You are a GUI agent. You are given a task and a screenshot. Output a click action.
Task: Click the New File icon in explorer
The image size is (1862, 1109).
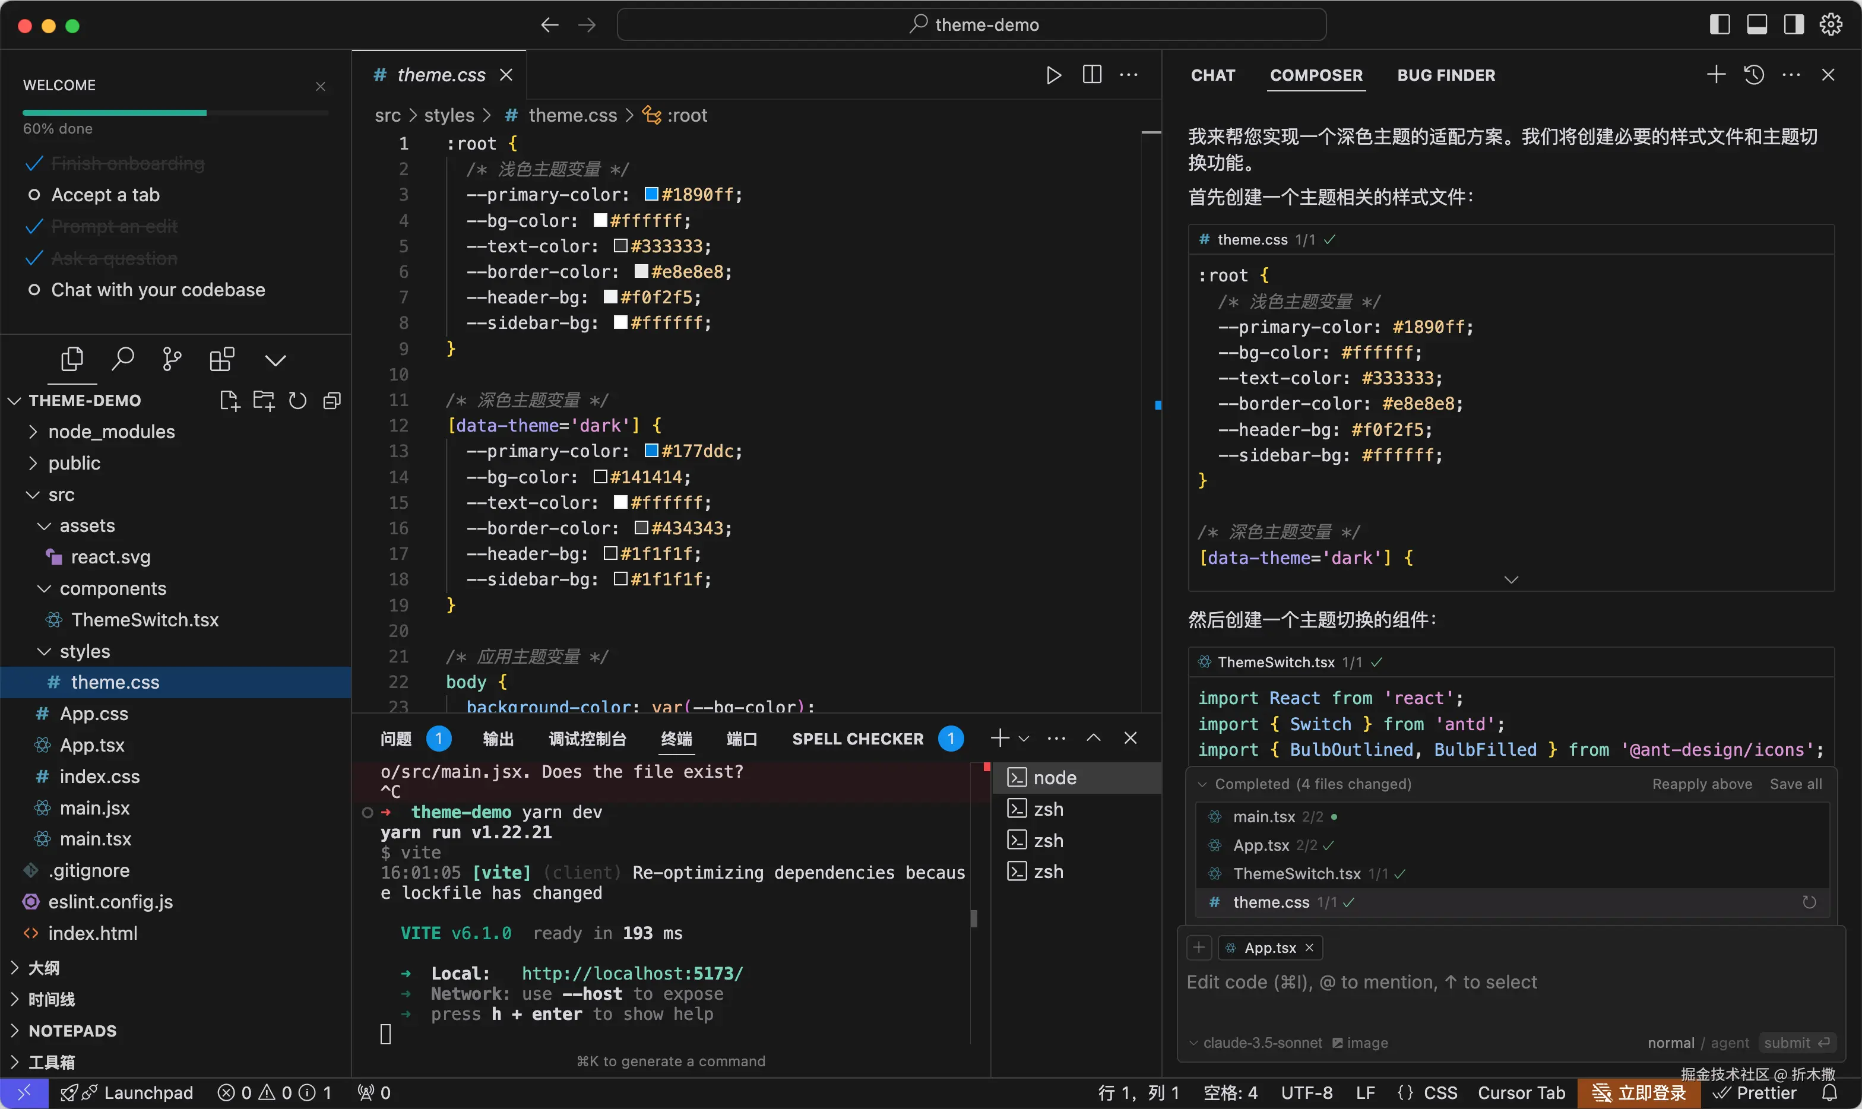229,401
